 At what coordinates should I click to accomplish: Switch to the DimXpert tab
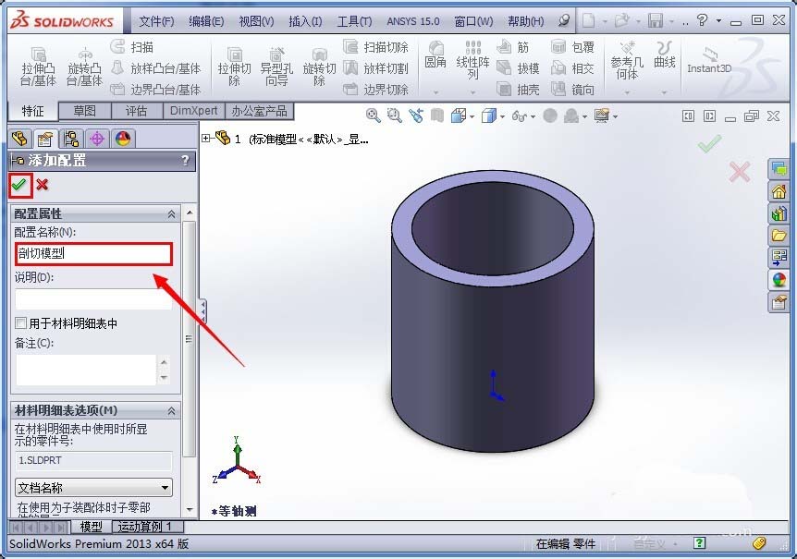[193, 111]
